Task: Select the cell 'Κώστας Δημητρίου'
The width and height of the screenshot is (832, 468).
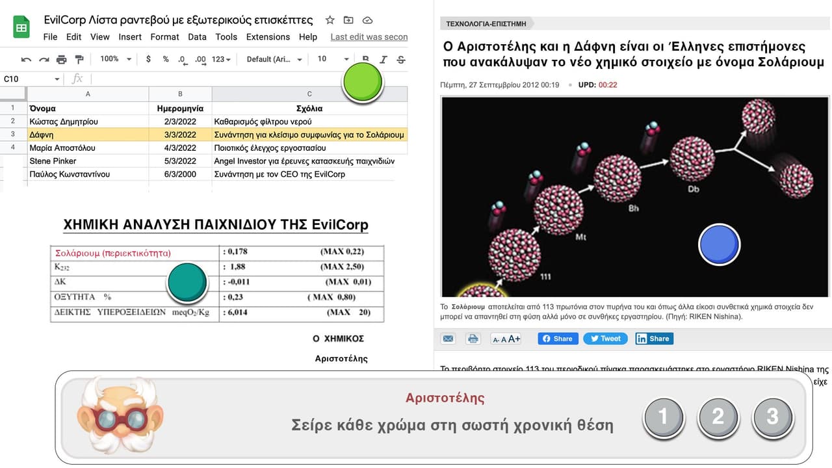Action: [x=88, y=122]
